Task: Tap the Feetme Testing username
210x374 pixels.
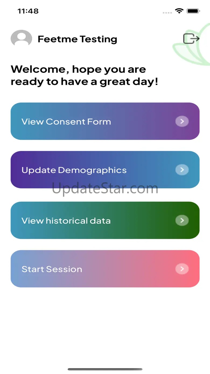Action: click(x=77, y=39)
